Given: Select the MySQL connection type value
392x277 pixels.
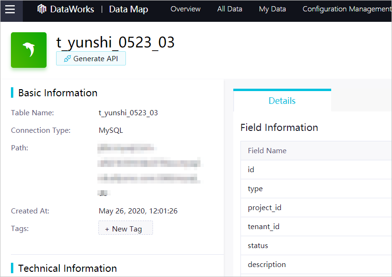Looking at the screenshot, I should point(111,130).
